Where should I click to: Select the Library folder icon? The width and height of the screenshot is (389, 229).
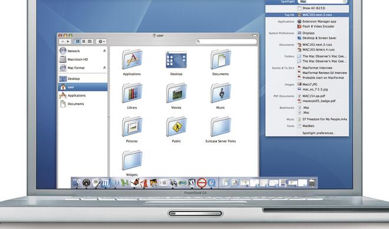coord(132,93)
